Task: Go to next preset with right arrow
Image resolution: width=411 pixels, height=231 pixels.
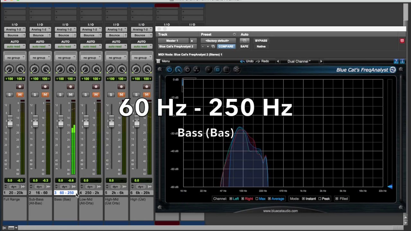Action: pyautogui.click(x=321, y=61)
